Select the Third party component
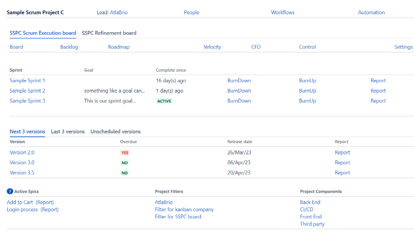414x235 pixels. tap(312, 224)
